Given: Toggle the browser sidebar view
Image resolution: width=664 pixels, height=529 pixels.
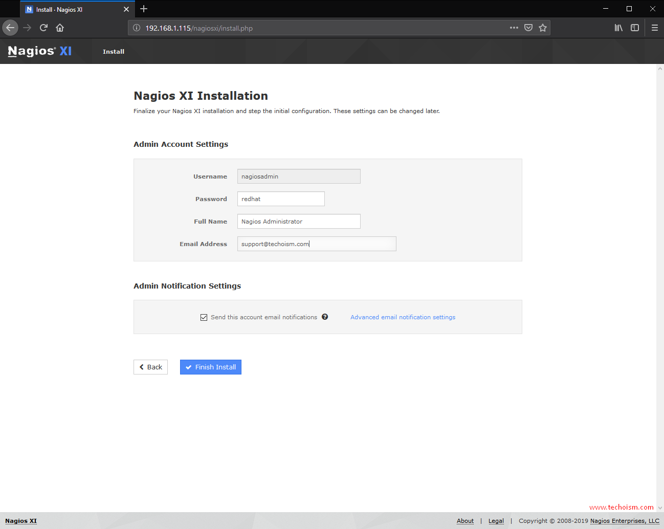Looking at the screenshot, I should [x=635, y=28].
